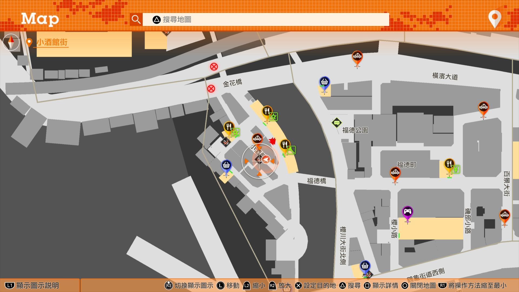Click the compass icon beside 小酒館街

coord(11,42)
